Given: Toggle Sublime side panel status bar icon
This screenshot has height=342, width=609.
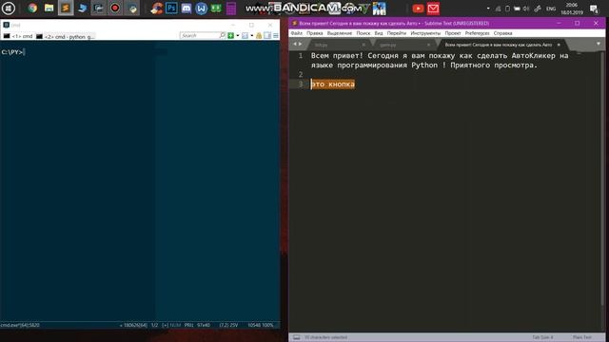Looking at the screenshot, I should [x=296, y=337].
